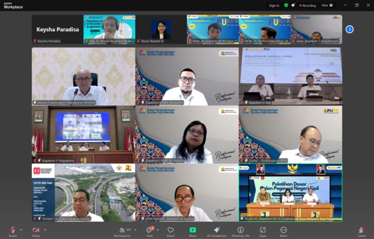
Task: Open the Apps panel
Action: pos(263,232)
